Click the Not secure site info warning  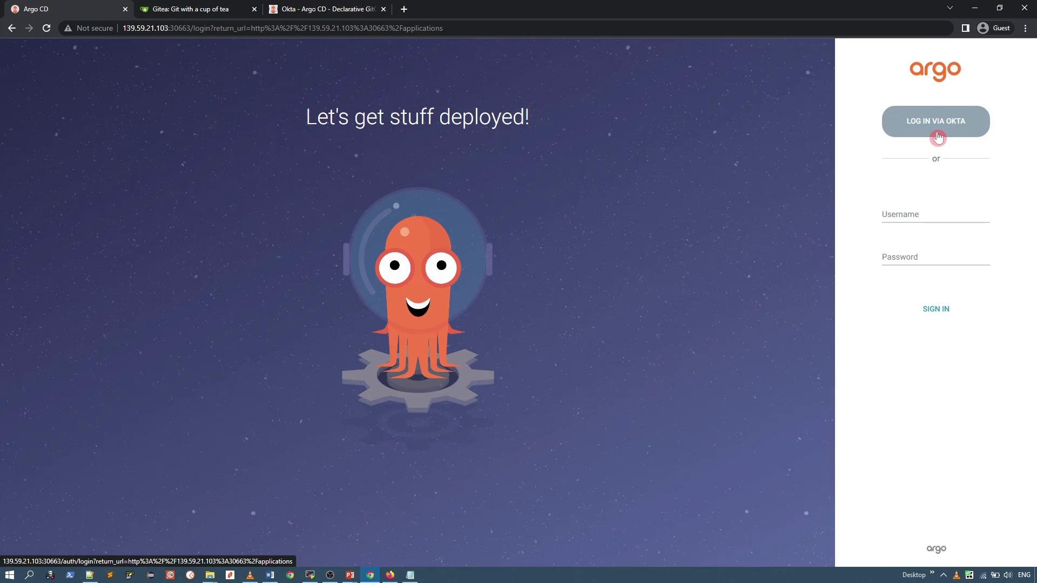pyautogui.click(x=89, y=28)
